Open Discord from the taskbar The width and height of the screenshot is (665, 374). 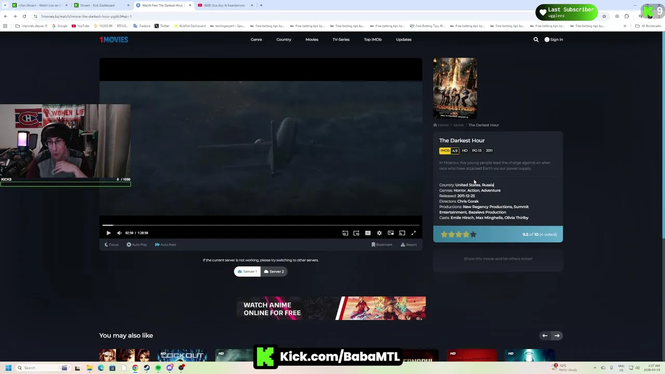[169, 368]
